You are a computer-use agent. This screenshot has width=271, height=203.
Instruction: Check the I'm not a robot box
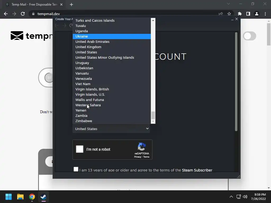(80, 149)
